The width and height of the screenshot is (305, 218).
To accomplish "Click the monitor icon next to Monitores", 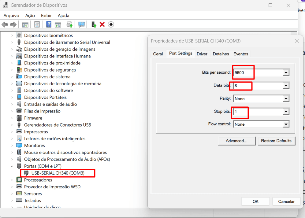I will 19,145.
